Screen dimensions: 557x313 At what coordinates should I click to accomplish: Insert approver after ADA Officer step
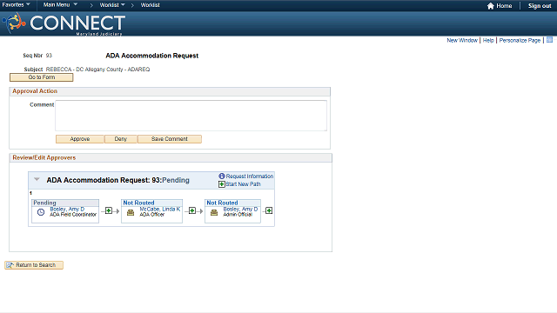[192, 210]
